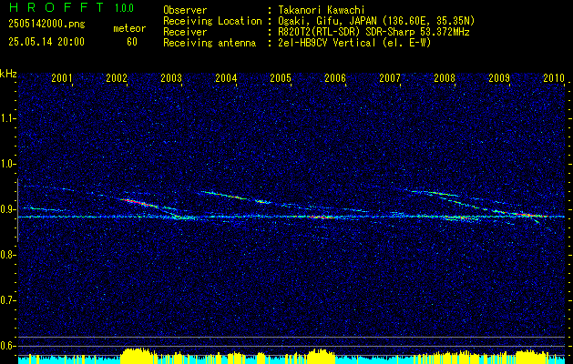Click time marker 2006
Viewport: 573px width, 364px height.
(x=335, y=77)
